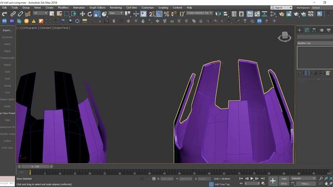Open the Sign In dropdown
Screen dimensions: 333x187
pyautogui.click(x=281, y=8)
